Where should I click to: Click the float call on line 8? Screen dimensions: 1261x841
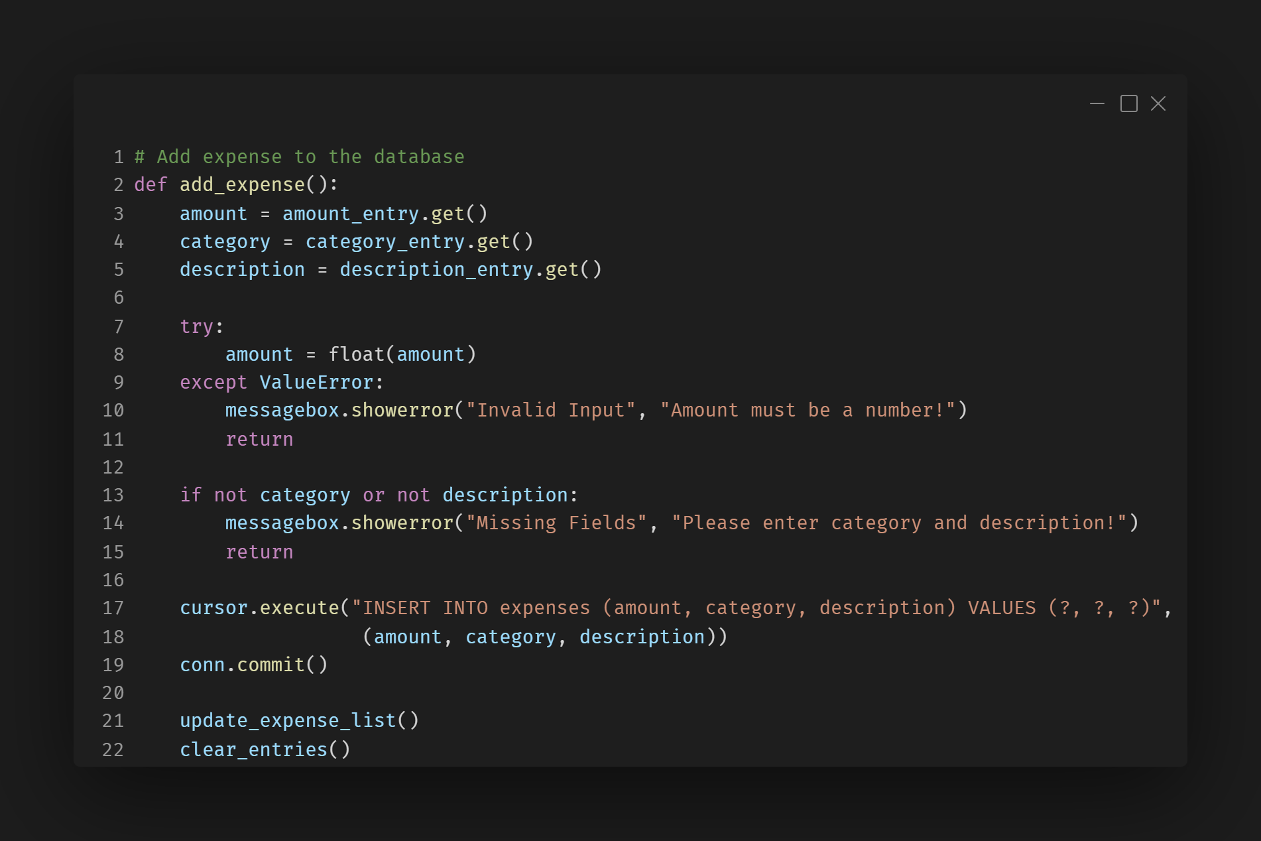click(357, 355)
